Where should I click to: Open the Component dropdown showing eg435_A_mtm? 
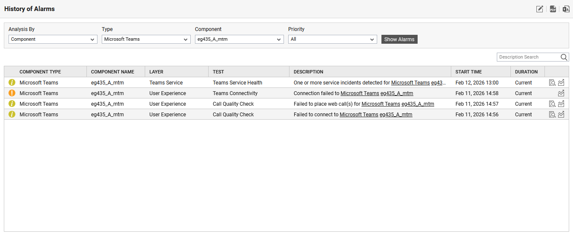click(x=239, y=39)
